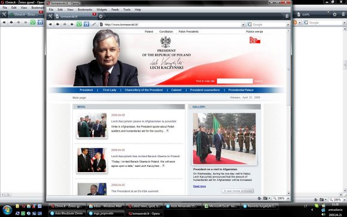Image resolution: width=347 pixels, height=217 pixels.
Task: Close 15min.lt tab in background window
Action: click(x=41, y=12)
